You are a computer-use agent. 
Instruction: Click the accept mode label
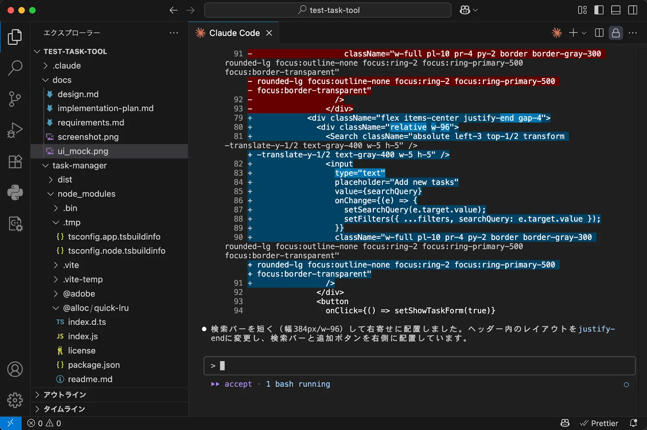tap(238, 384)
